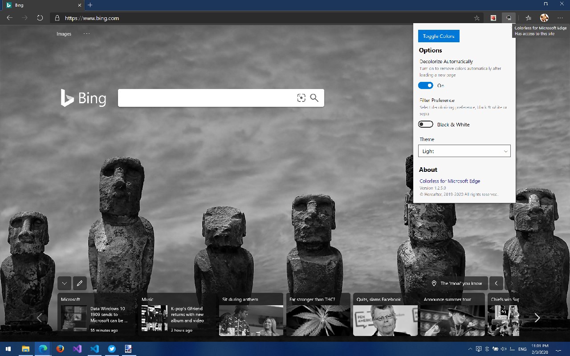Open the Bing more options dots
570x356 pixels.
[x=86, y=33]
